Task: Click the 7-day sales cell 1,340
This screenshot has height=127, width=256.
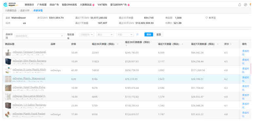Action: tap(161, 106)
